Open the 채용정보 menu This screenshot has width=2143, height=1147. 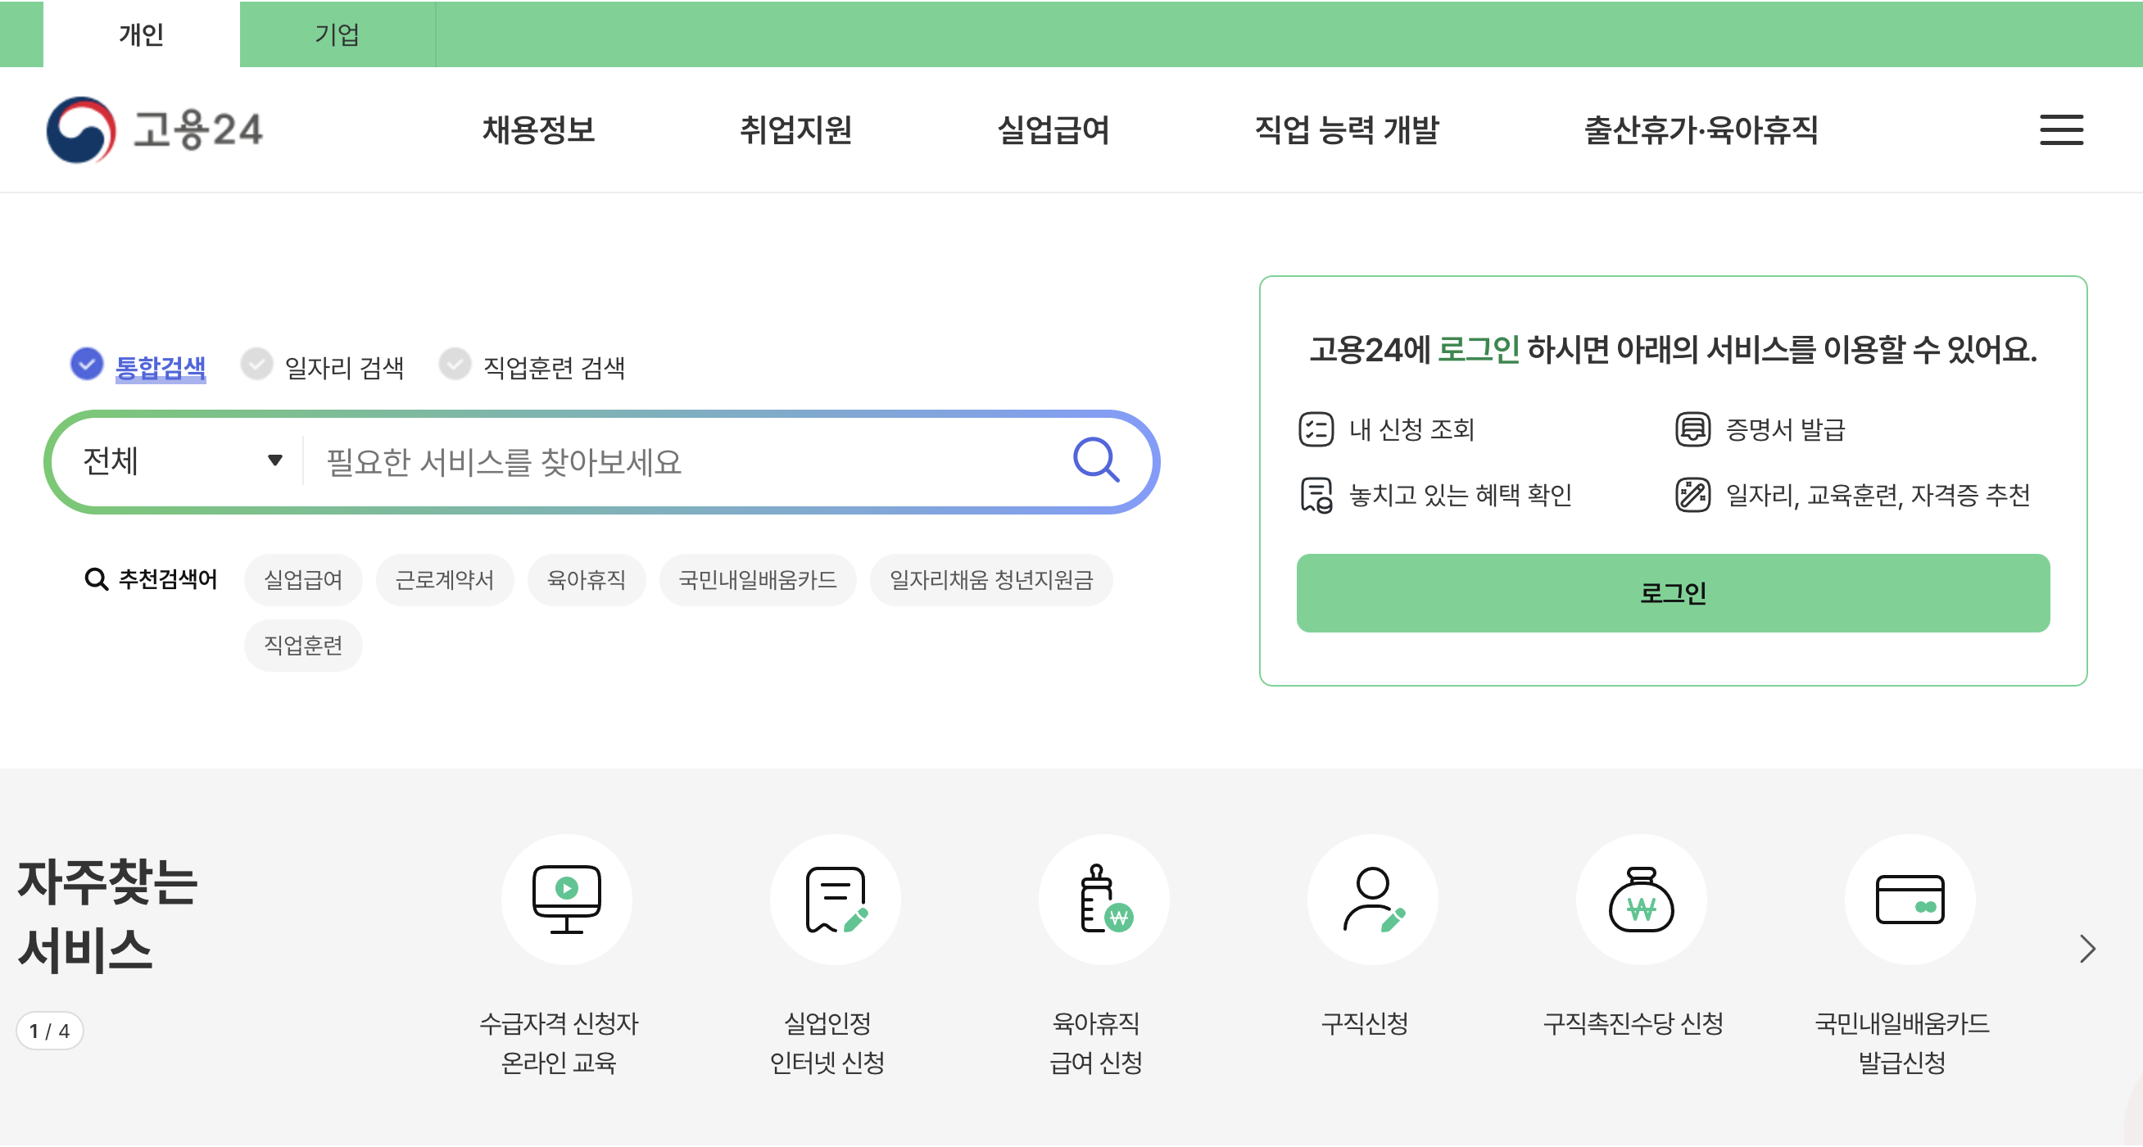[538, 129]
